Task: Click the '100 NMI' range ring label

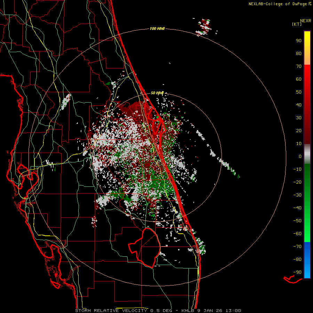Action: point(157,29)
